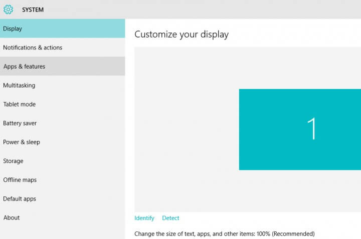The width and height of the screenshot is (361, 239).
Task: Open Power & sleep settings
Action: click(x=62, y=142)
